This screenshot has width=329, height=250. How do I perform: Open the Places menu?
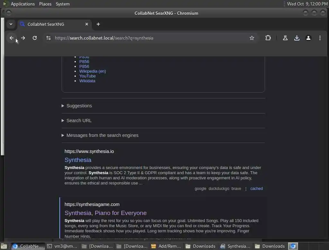pyautogui.click(x=45, y=4)
